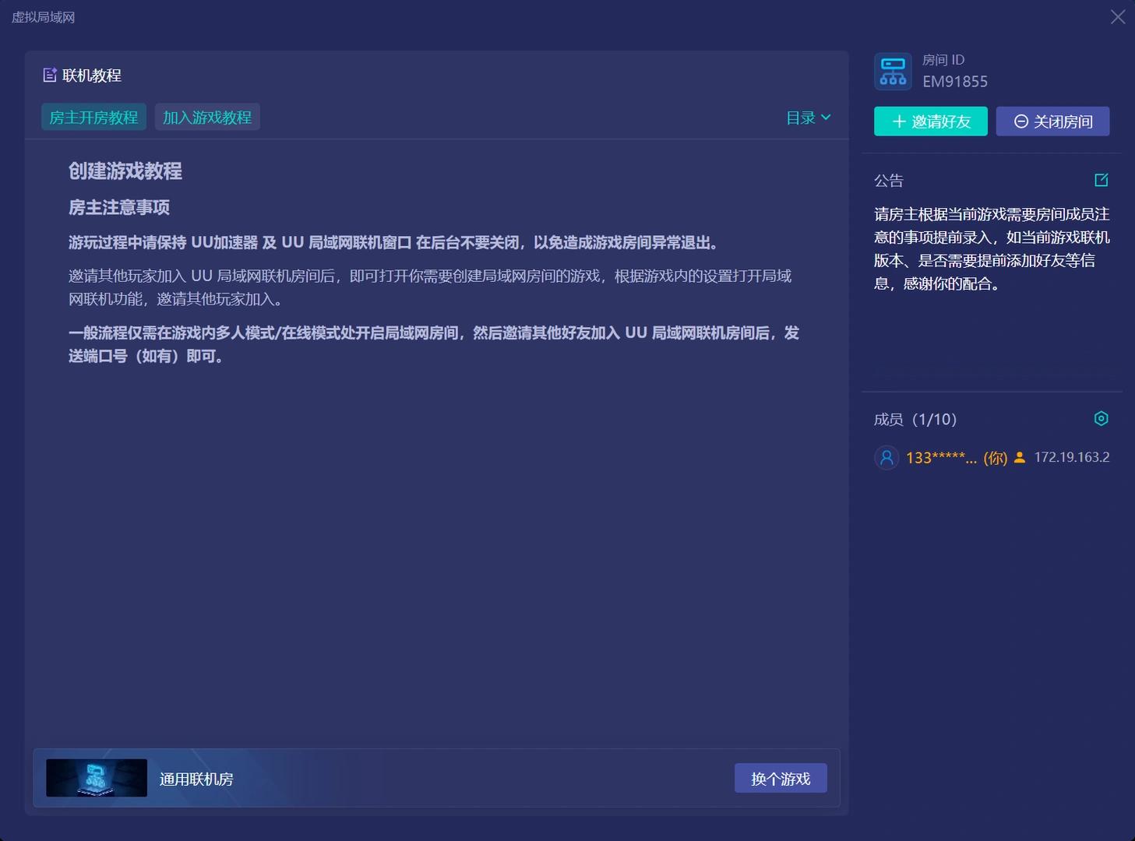
Task: Click the room network icon beside 房间 ID
Action: coord(893,72)
